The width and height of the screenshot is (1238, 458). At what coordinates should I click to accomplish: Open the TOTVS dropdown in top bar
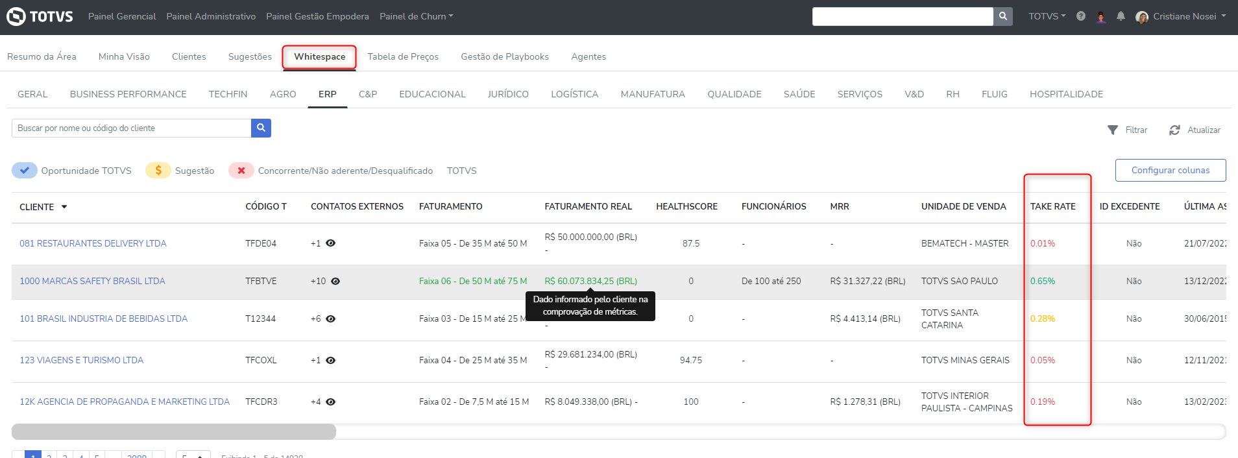click(1047, 16)
